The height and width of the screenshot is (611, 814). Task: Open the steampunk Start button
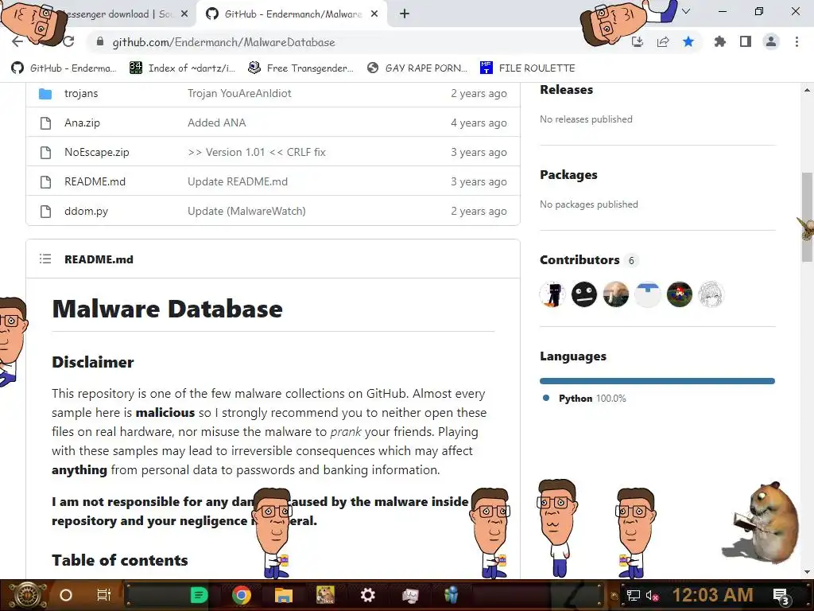(27, 595)
